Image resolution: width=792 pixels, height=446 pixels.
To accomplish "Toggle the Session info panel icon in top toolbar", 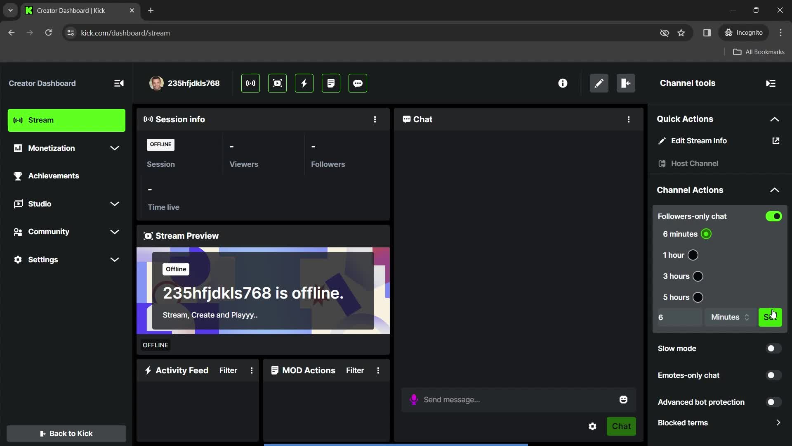I will pos(250,83).
